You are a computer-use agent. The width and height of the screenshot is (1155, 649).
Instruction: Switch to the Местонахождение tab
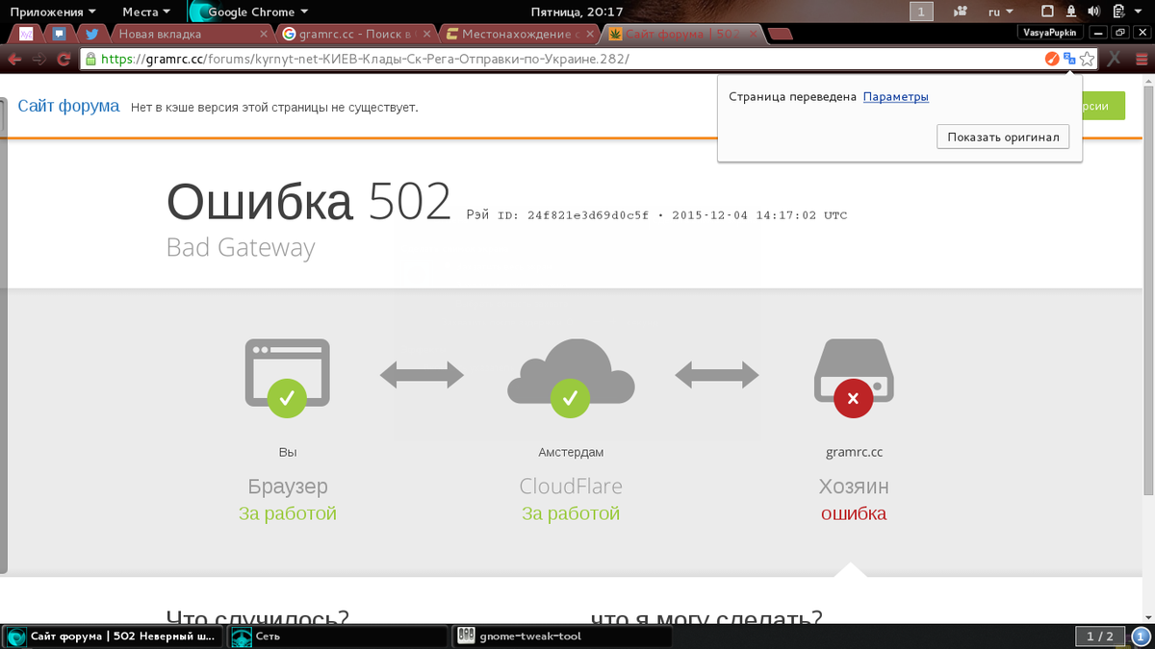(521, 34)
